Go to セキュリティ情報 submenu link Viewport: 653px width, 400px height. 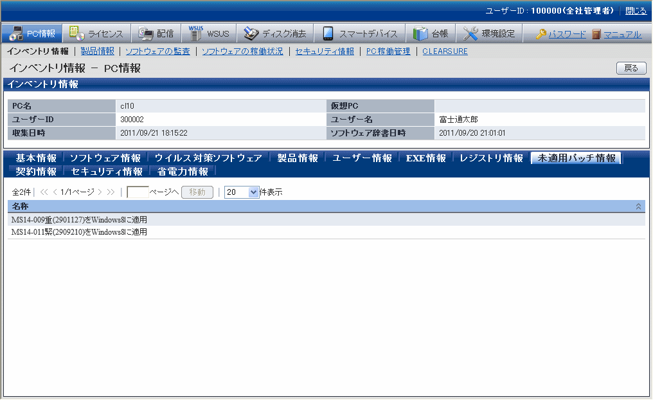coord(325,51)
